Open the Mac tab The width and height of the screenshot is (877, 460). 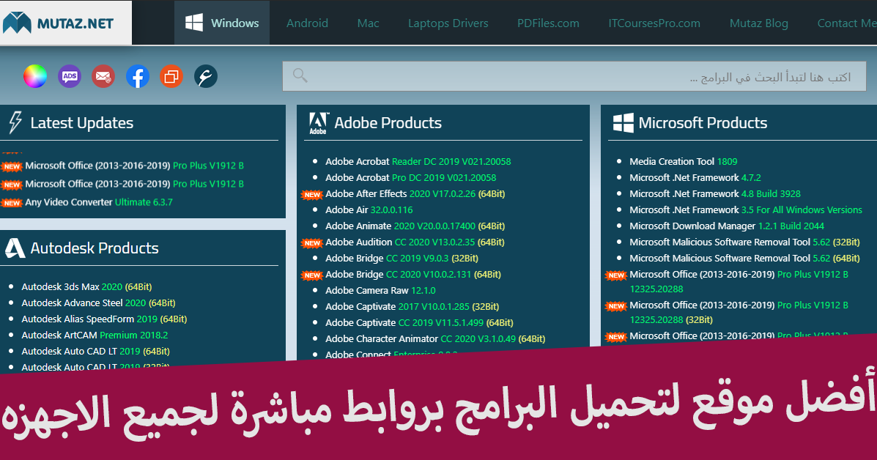pyautogui.click(x=368, y=23)
